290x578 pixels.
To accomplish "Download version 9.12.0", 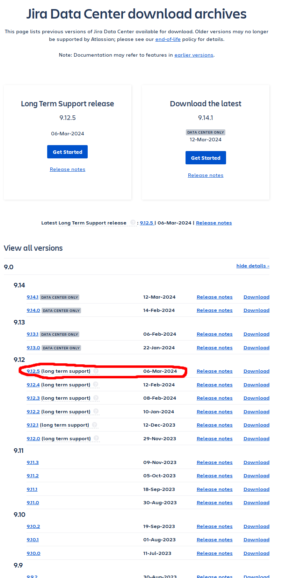I will tap(256, 438).
